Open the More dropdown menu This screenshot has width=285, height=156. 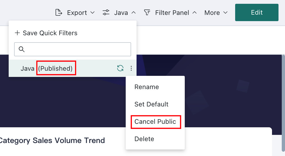tap(216, 12)
